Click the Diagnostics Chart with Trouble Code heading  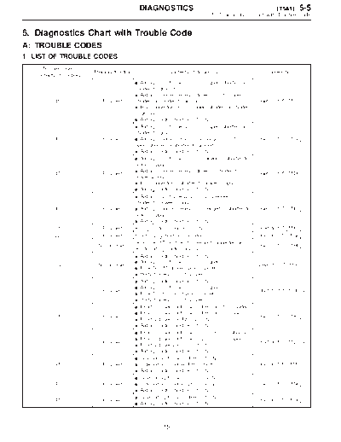pyautogui.click(x=113, y=32)
